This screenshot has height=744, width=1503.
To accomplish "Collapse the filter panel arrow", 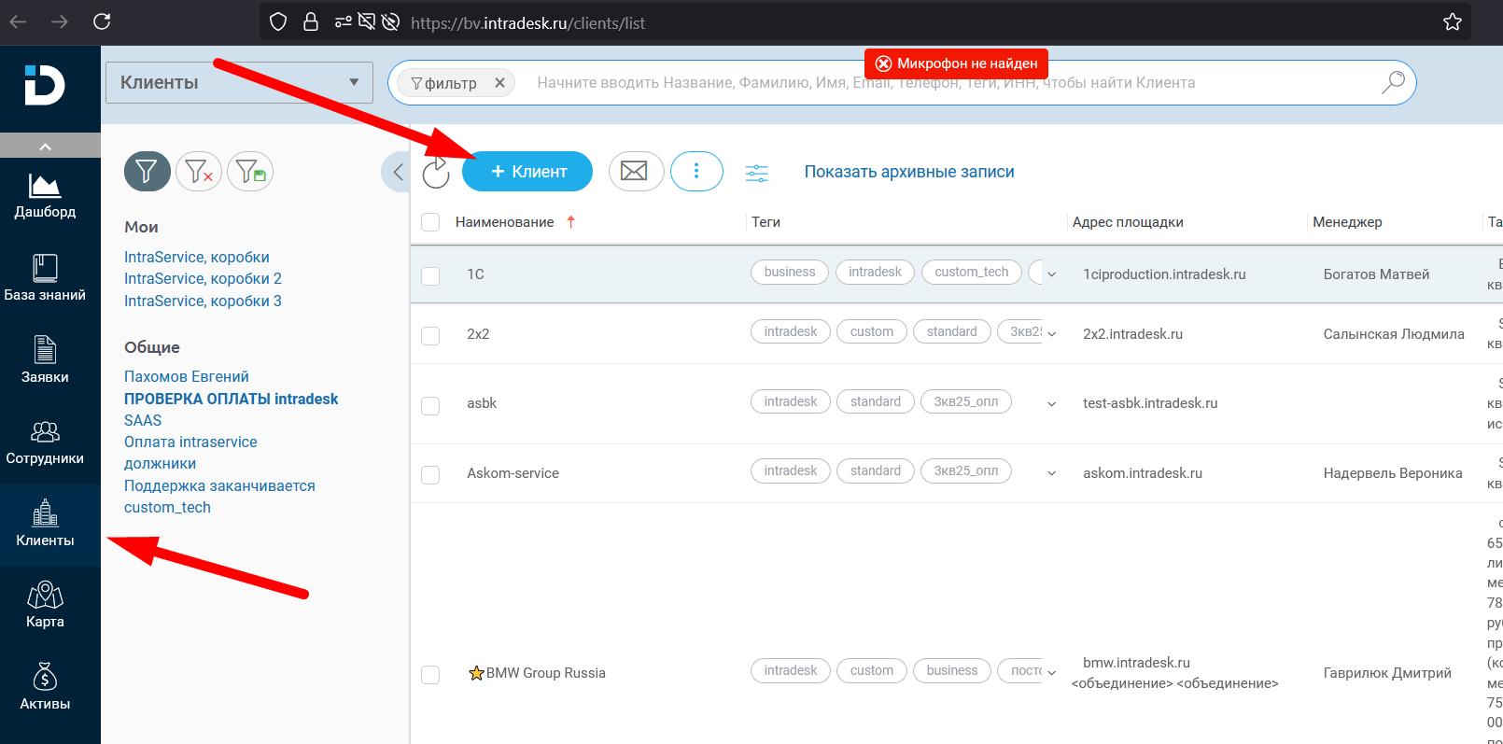I will pos(397,172).
